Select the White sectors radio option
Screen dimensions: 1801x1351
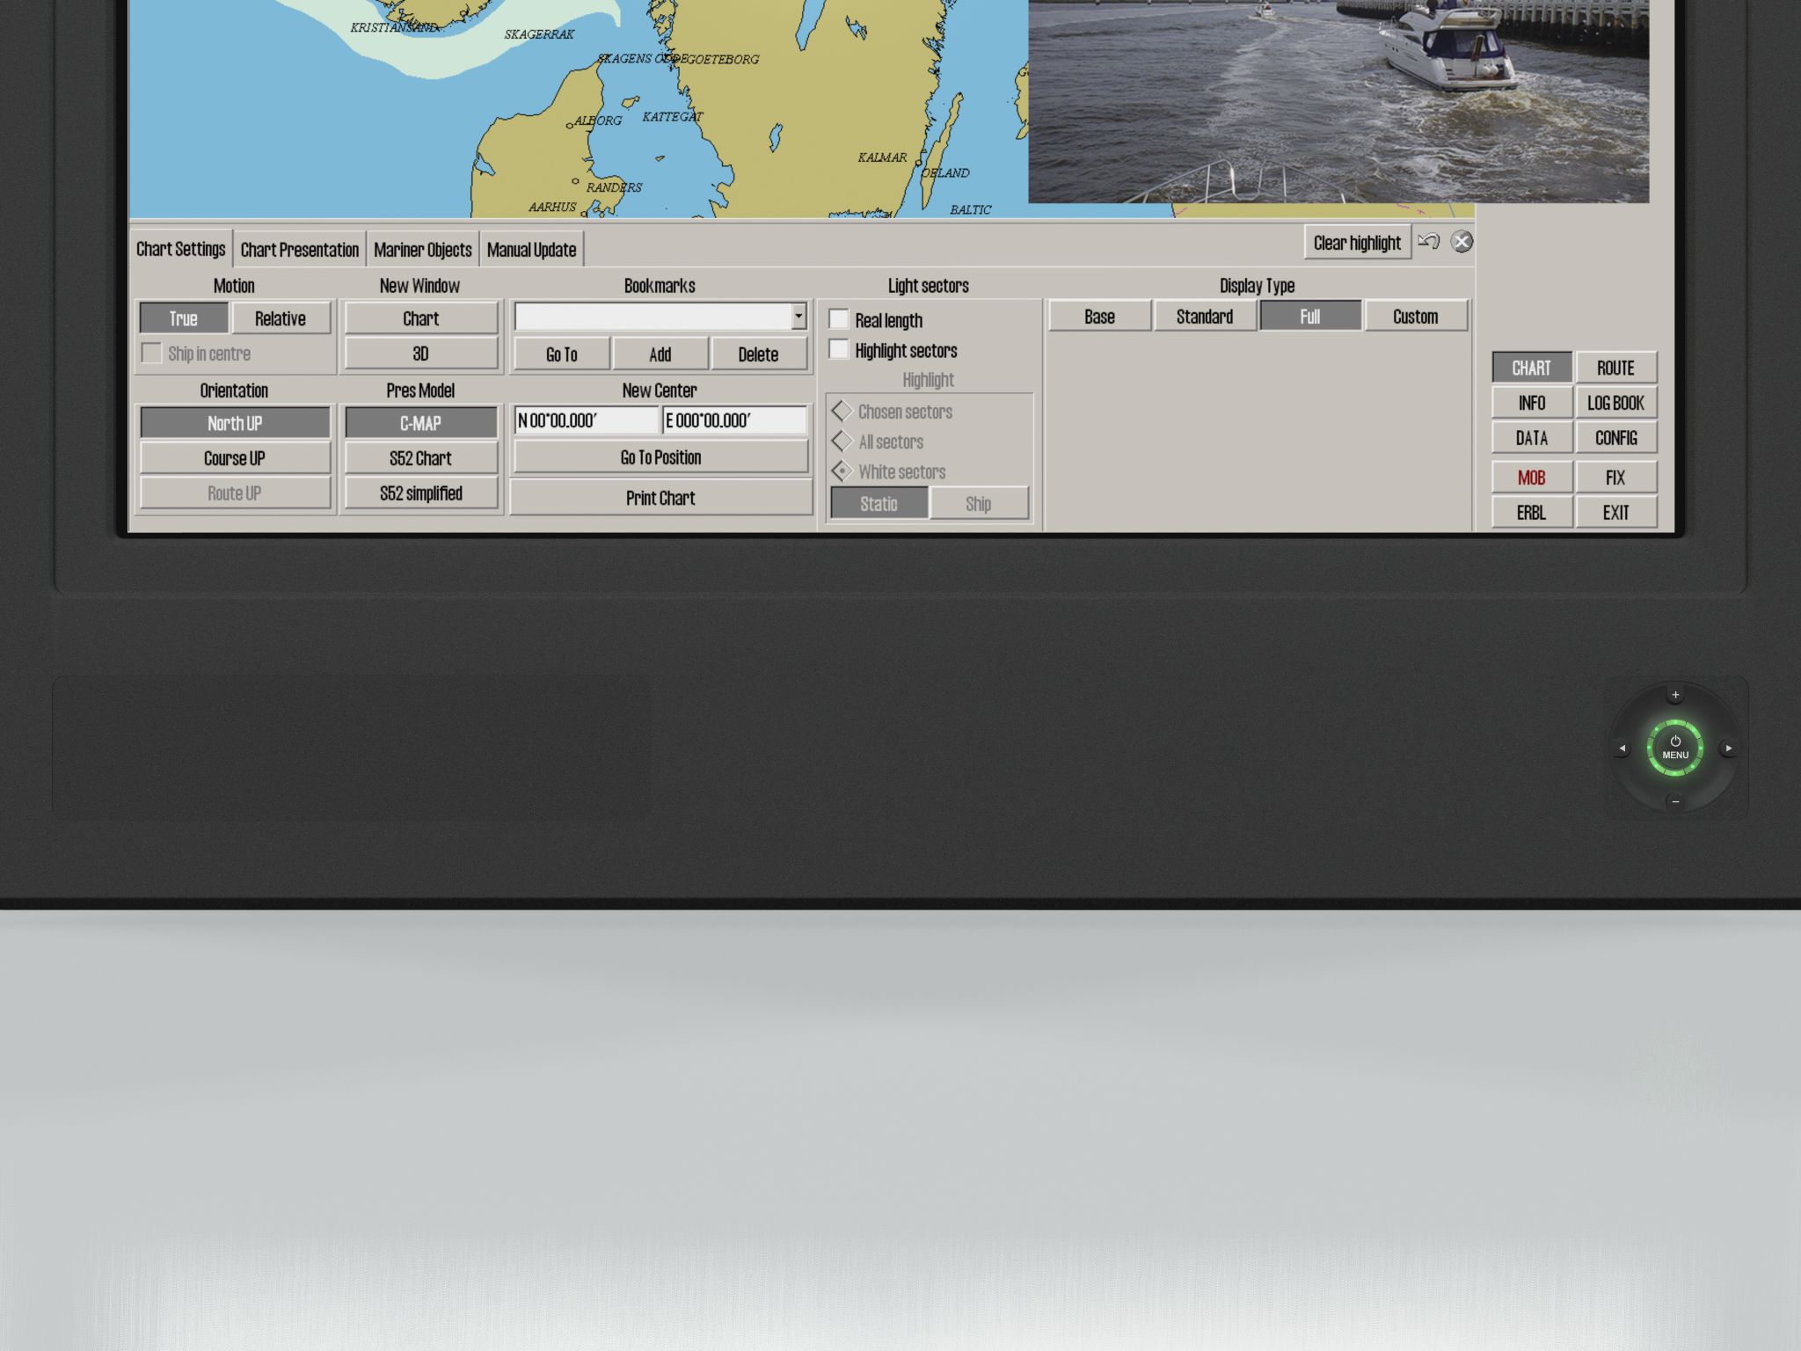click(x=842, y=471)
